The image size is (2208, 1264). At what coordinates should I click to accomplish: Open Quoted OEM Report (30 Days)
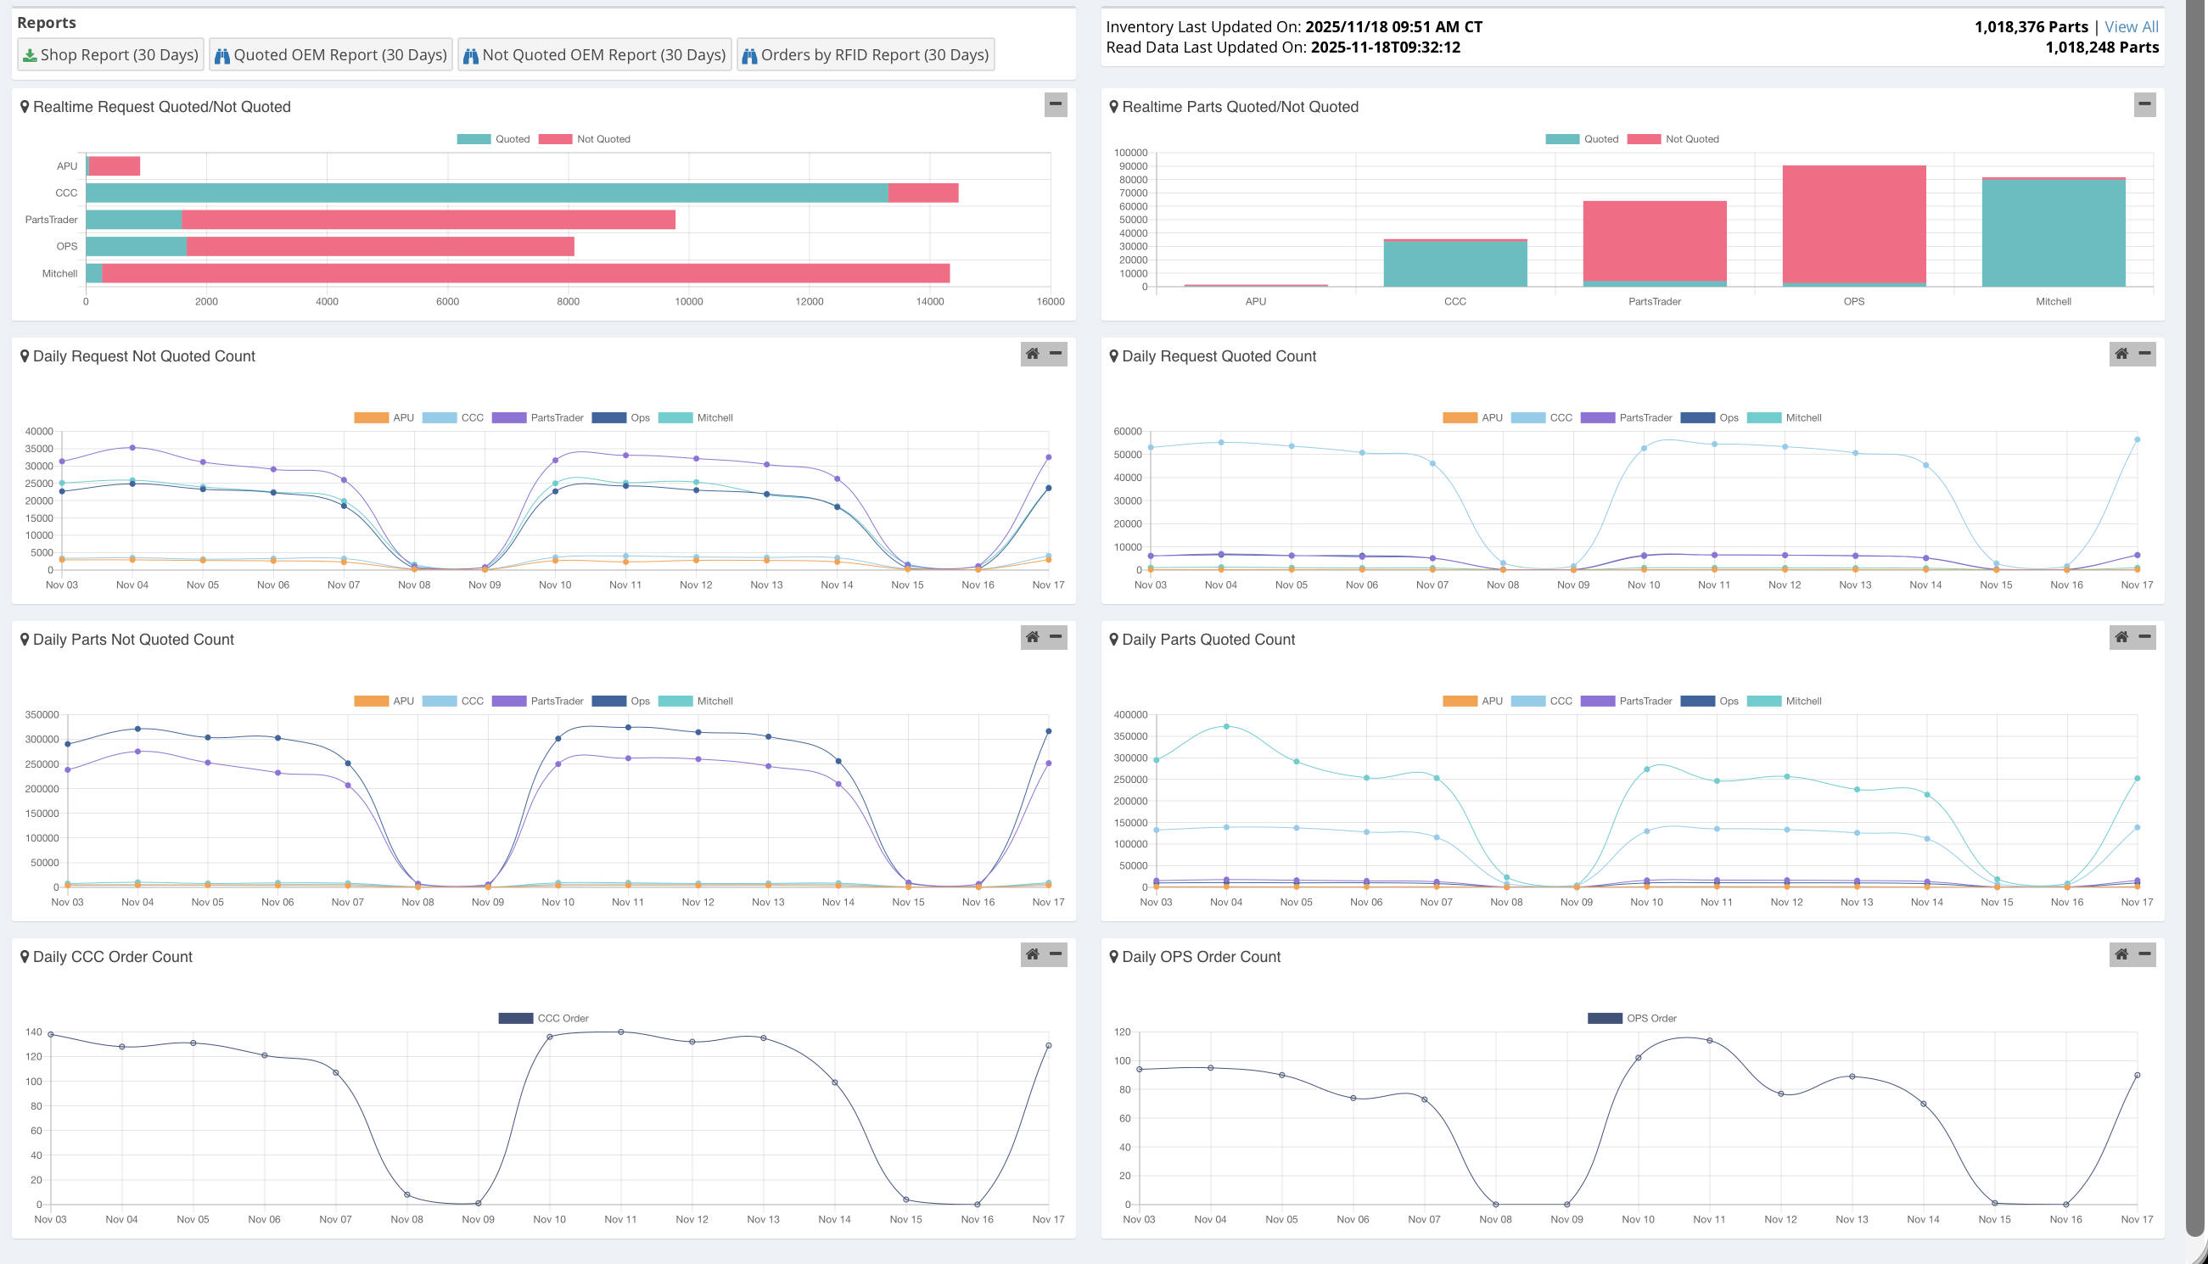331,54
